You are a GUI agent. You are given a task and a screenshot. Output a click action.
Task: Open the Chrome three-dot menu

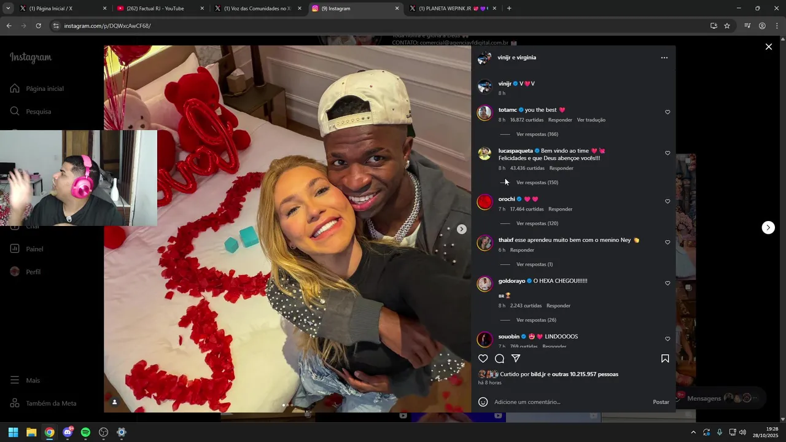pos(777,26)
